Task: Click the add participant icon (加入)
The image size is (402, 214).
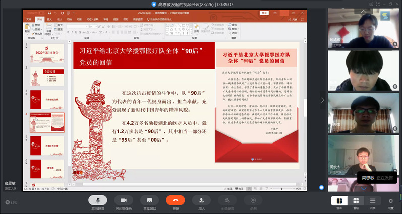Action: click(201, 200)
